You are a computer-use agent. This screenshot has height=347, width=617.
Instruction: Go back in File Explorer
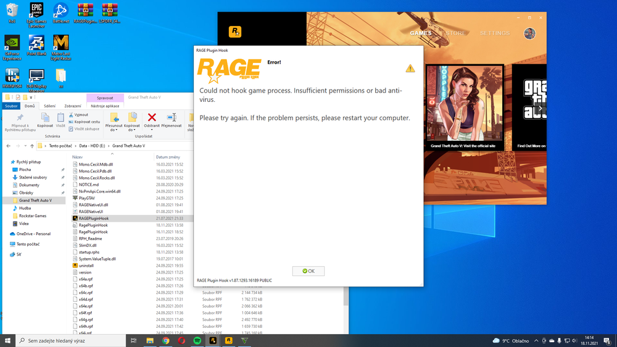tap(9, 146)
